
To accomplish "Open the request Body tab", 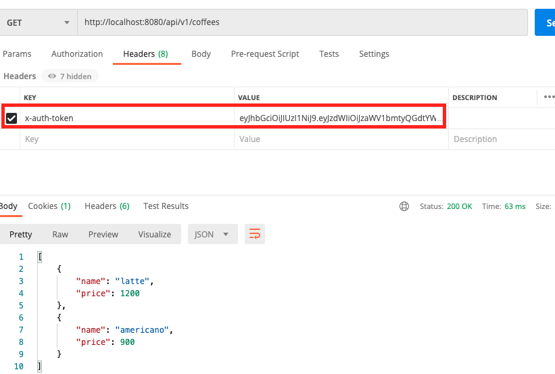I will pyautogui.click(x=201, y=54).
